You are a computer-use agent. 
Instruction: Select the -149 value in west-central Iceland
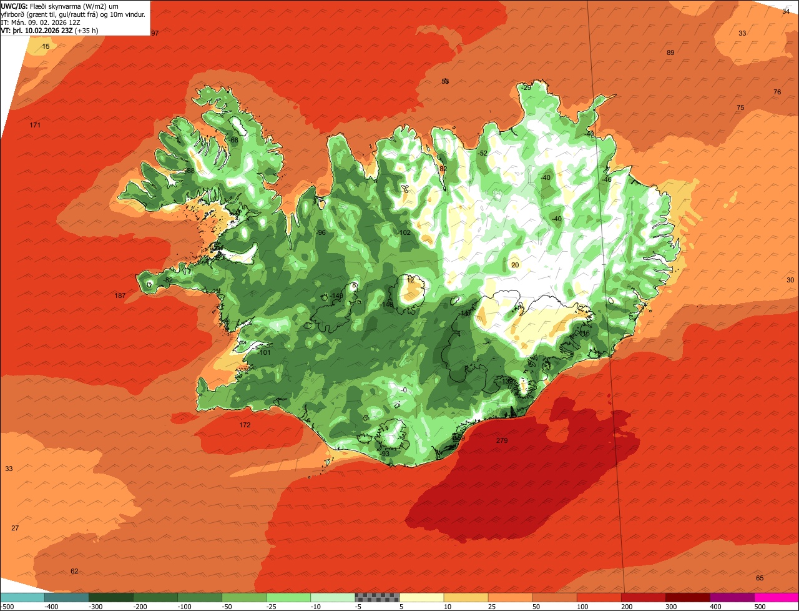pyautogui.click(x=336, y=296)
